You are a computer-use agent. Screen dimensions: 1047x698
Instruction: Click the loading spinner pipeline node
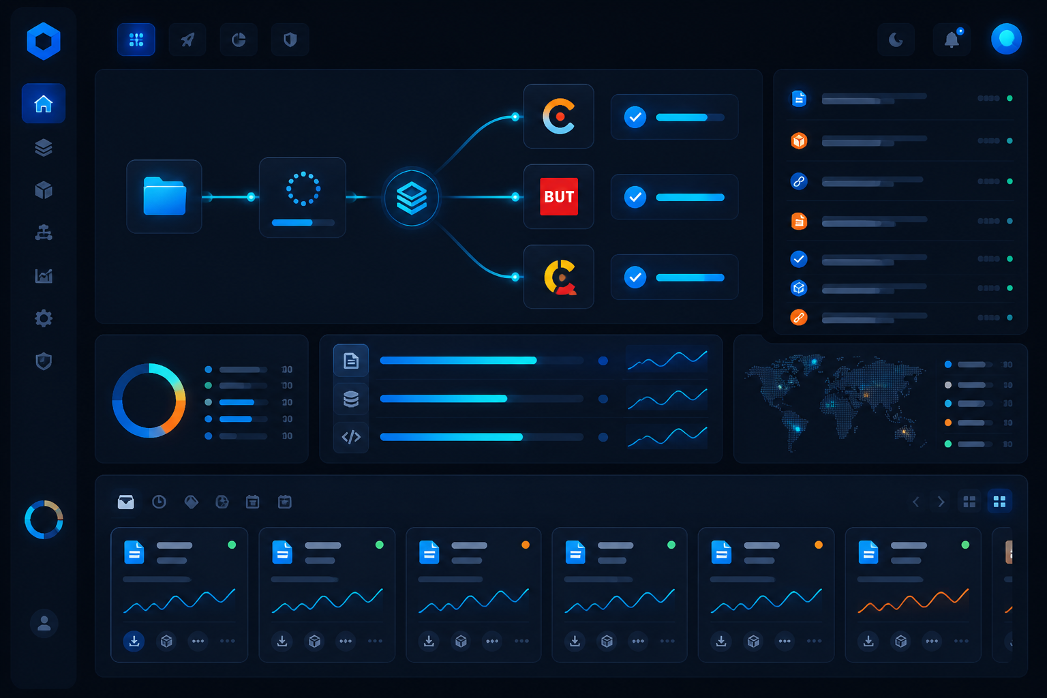point(303,197)
